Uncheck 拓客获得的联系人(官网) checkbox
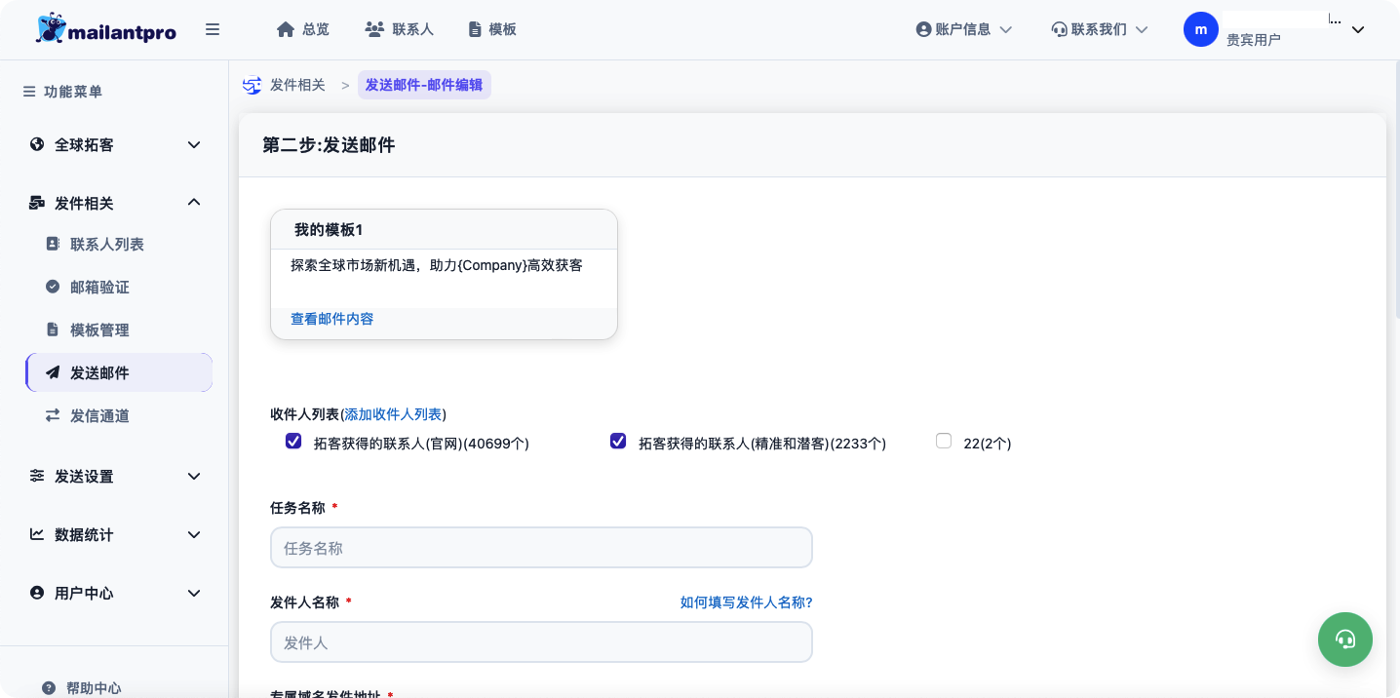The width and height of the screenshot is (1400, 698). coord(293,442)
